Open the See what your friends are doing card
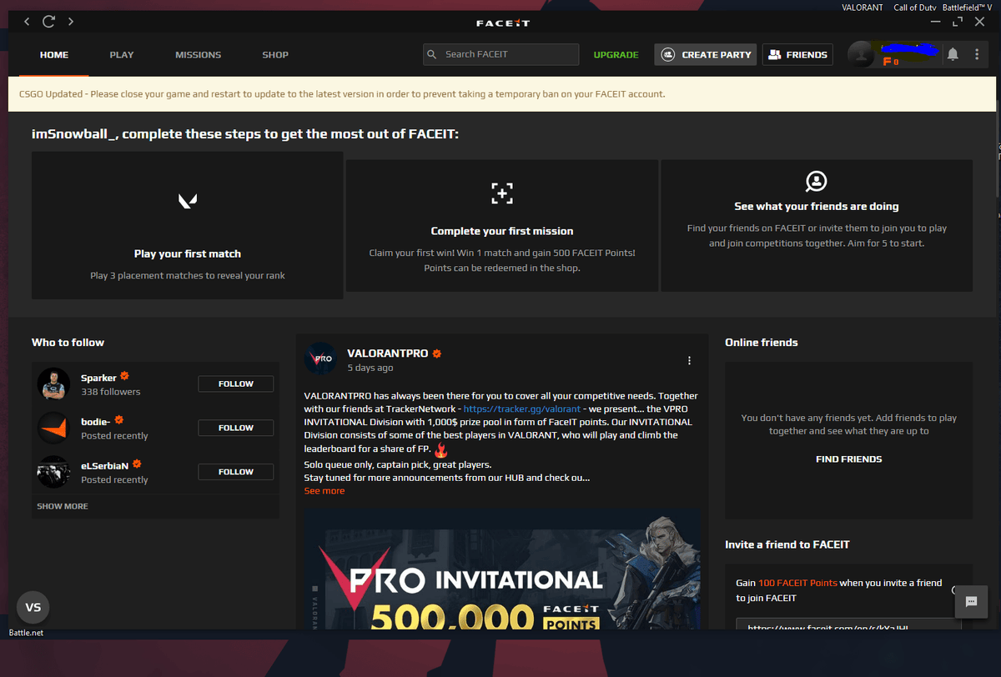 click(817, 226)
